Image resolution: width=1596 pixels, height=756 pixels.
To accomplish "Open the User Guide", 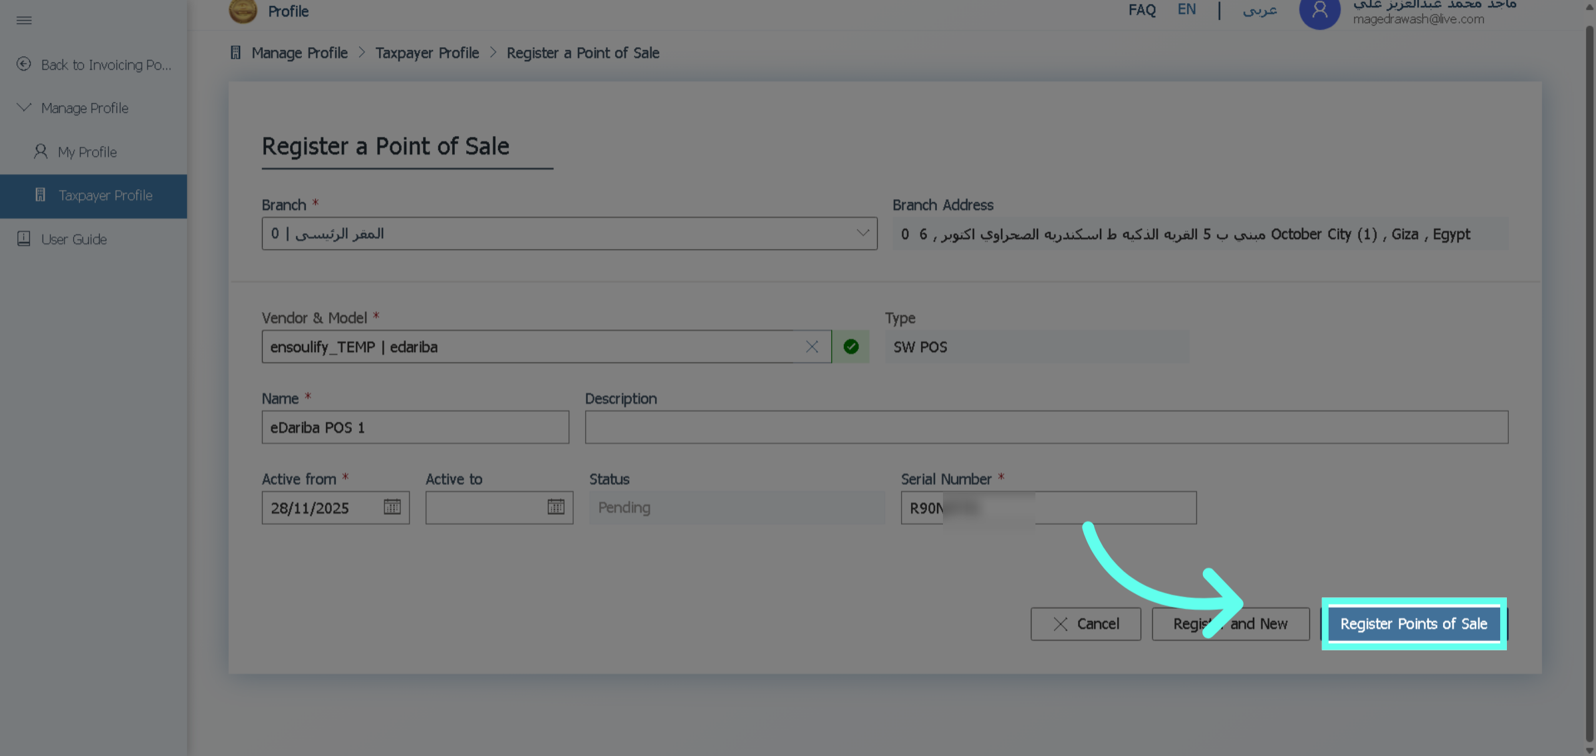I will pos(73,239).
